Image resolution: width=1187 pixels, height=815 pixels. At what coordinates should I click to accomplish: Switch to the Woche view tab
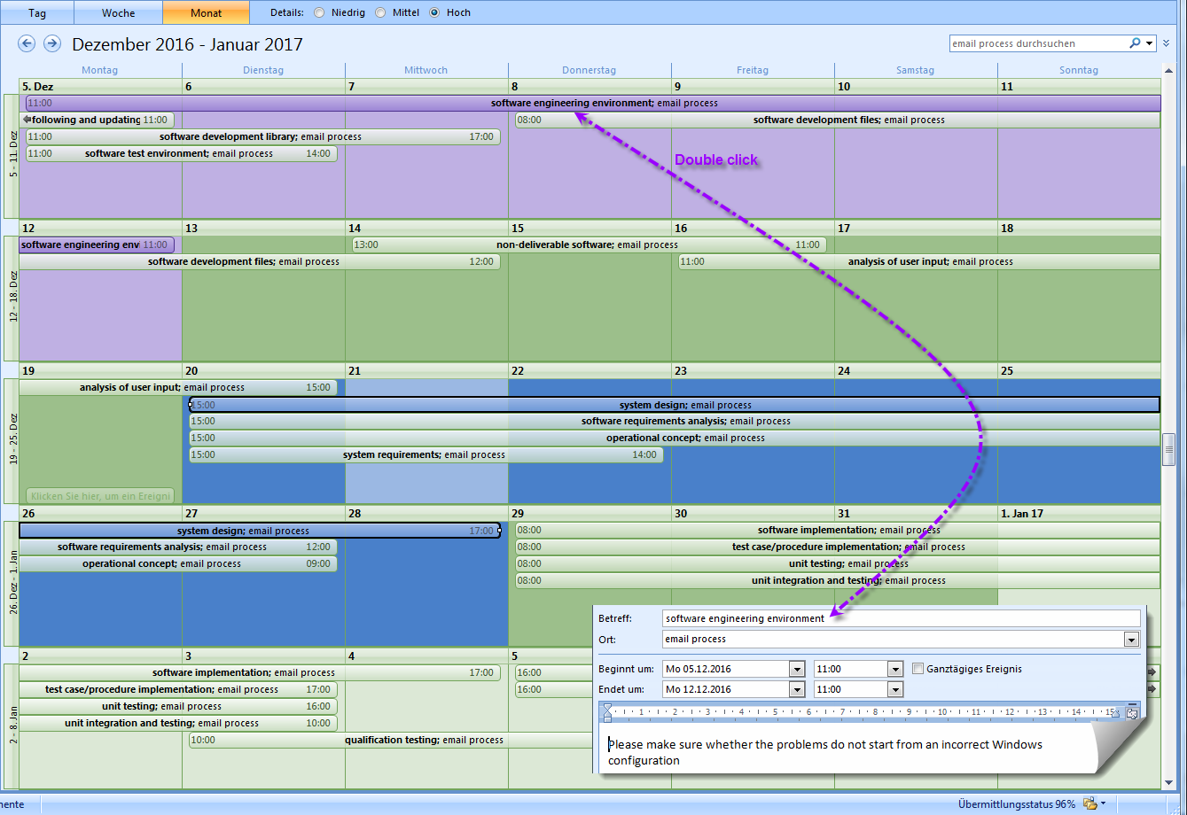pyautogui.click(x=119, y=12)
